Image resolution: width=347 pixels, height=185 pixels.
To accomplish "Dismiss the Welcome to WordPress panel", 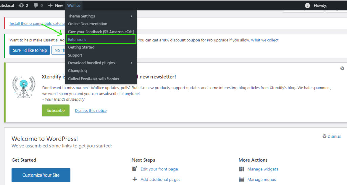I will [x=331, y=136].
